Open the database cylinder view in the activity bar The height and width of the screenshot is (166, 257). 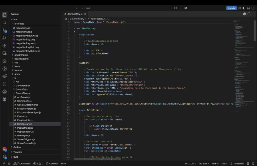(x=4, y=84)
